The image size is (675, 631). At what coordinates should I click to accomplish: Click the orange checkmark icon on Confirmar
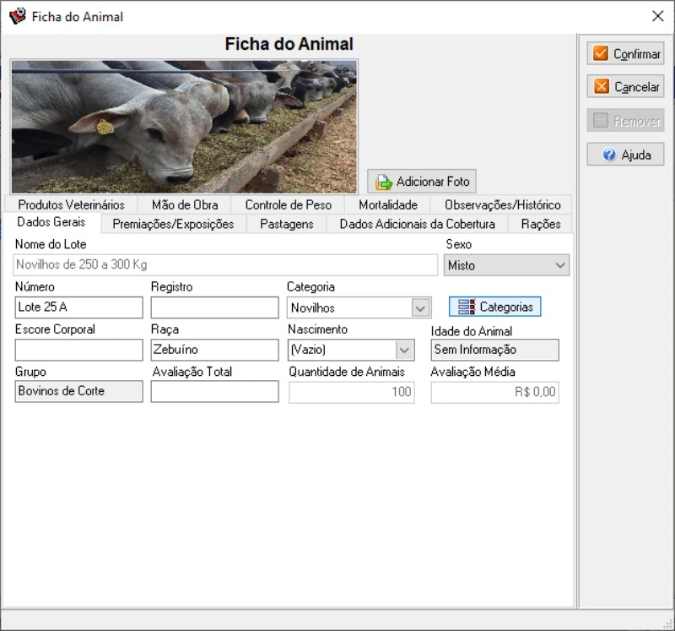pyautogui.click(x=601, y=54)
